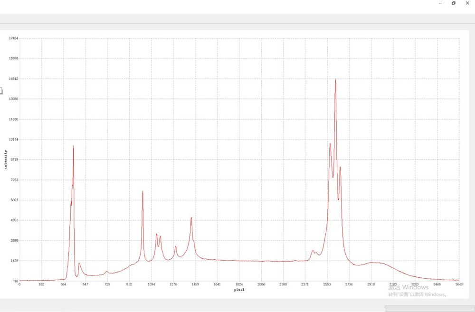
Task: Click the "激活 Windows" activation watermark
Action: click(x=408, y=287)
